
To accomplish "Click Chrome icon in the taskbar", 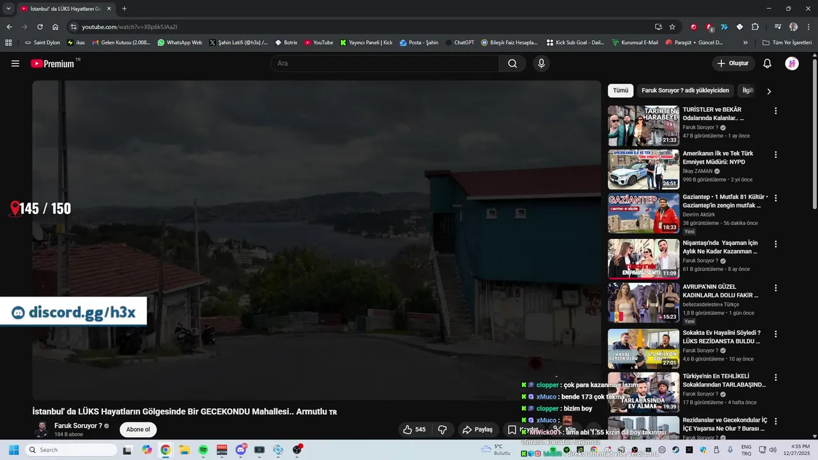I will pos(166,450).
